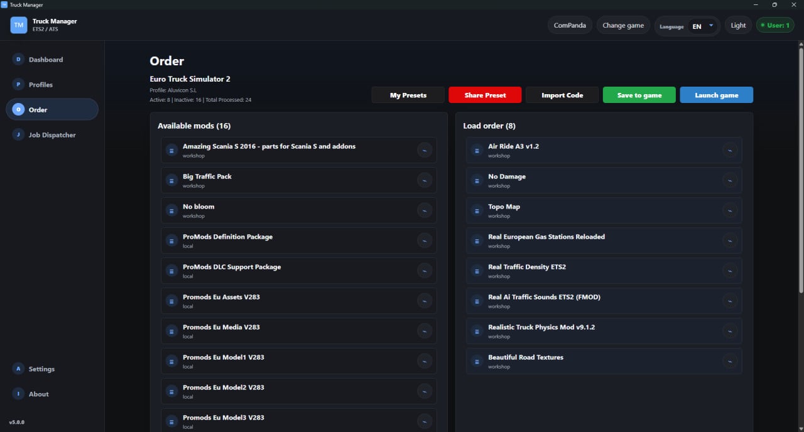Screen dimensions: 804x432
Task: Click the round action button on ProMods DLC Support Package row
Action: (425, 271)
